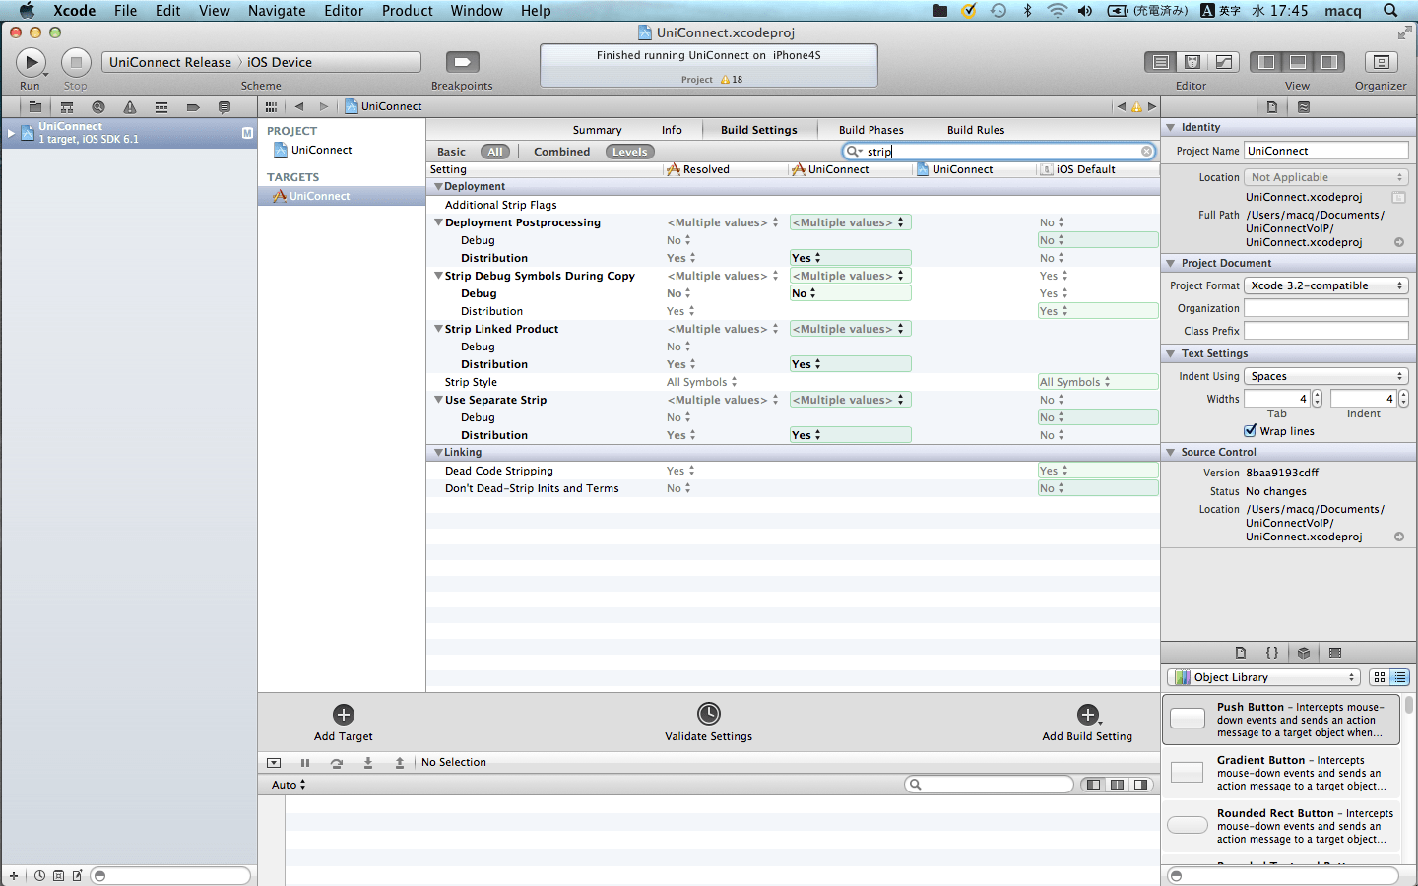Select the UniConnect target in the targets list
The width and height of the screenshot is (1418, 886).
click(x=342, y=196)
